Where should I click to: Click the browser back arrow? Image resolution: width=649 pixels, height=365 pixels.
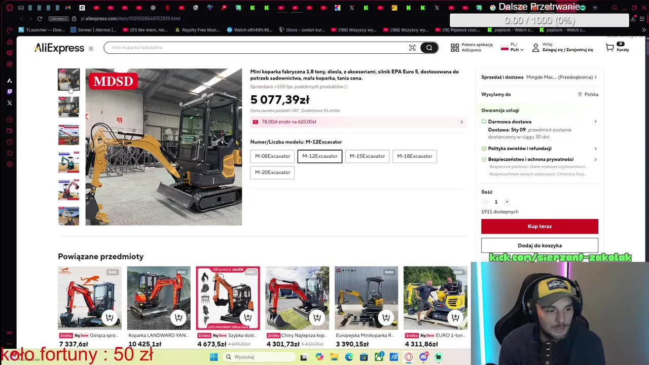click(x=21, y=19)
